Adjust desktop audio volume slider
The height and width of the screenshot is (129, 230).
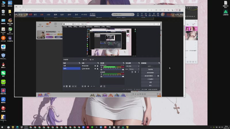(113, 77)
